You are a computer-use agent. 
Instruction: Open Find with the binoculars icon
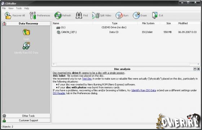(79, 16)
